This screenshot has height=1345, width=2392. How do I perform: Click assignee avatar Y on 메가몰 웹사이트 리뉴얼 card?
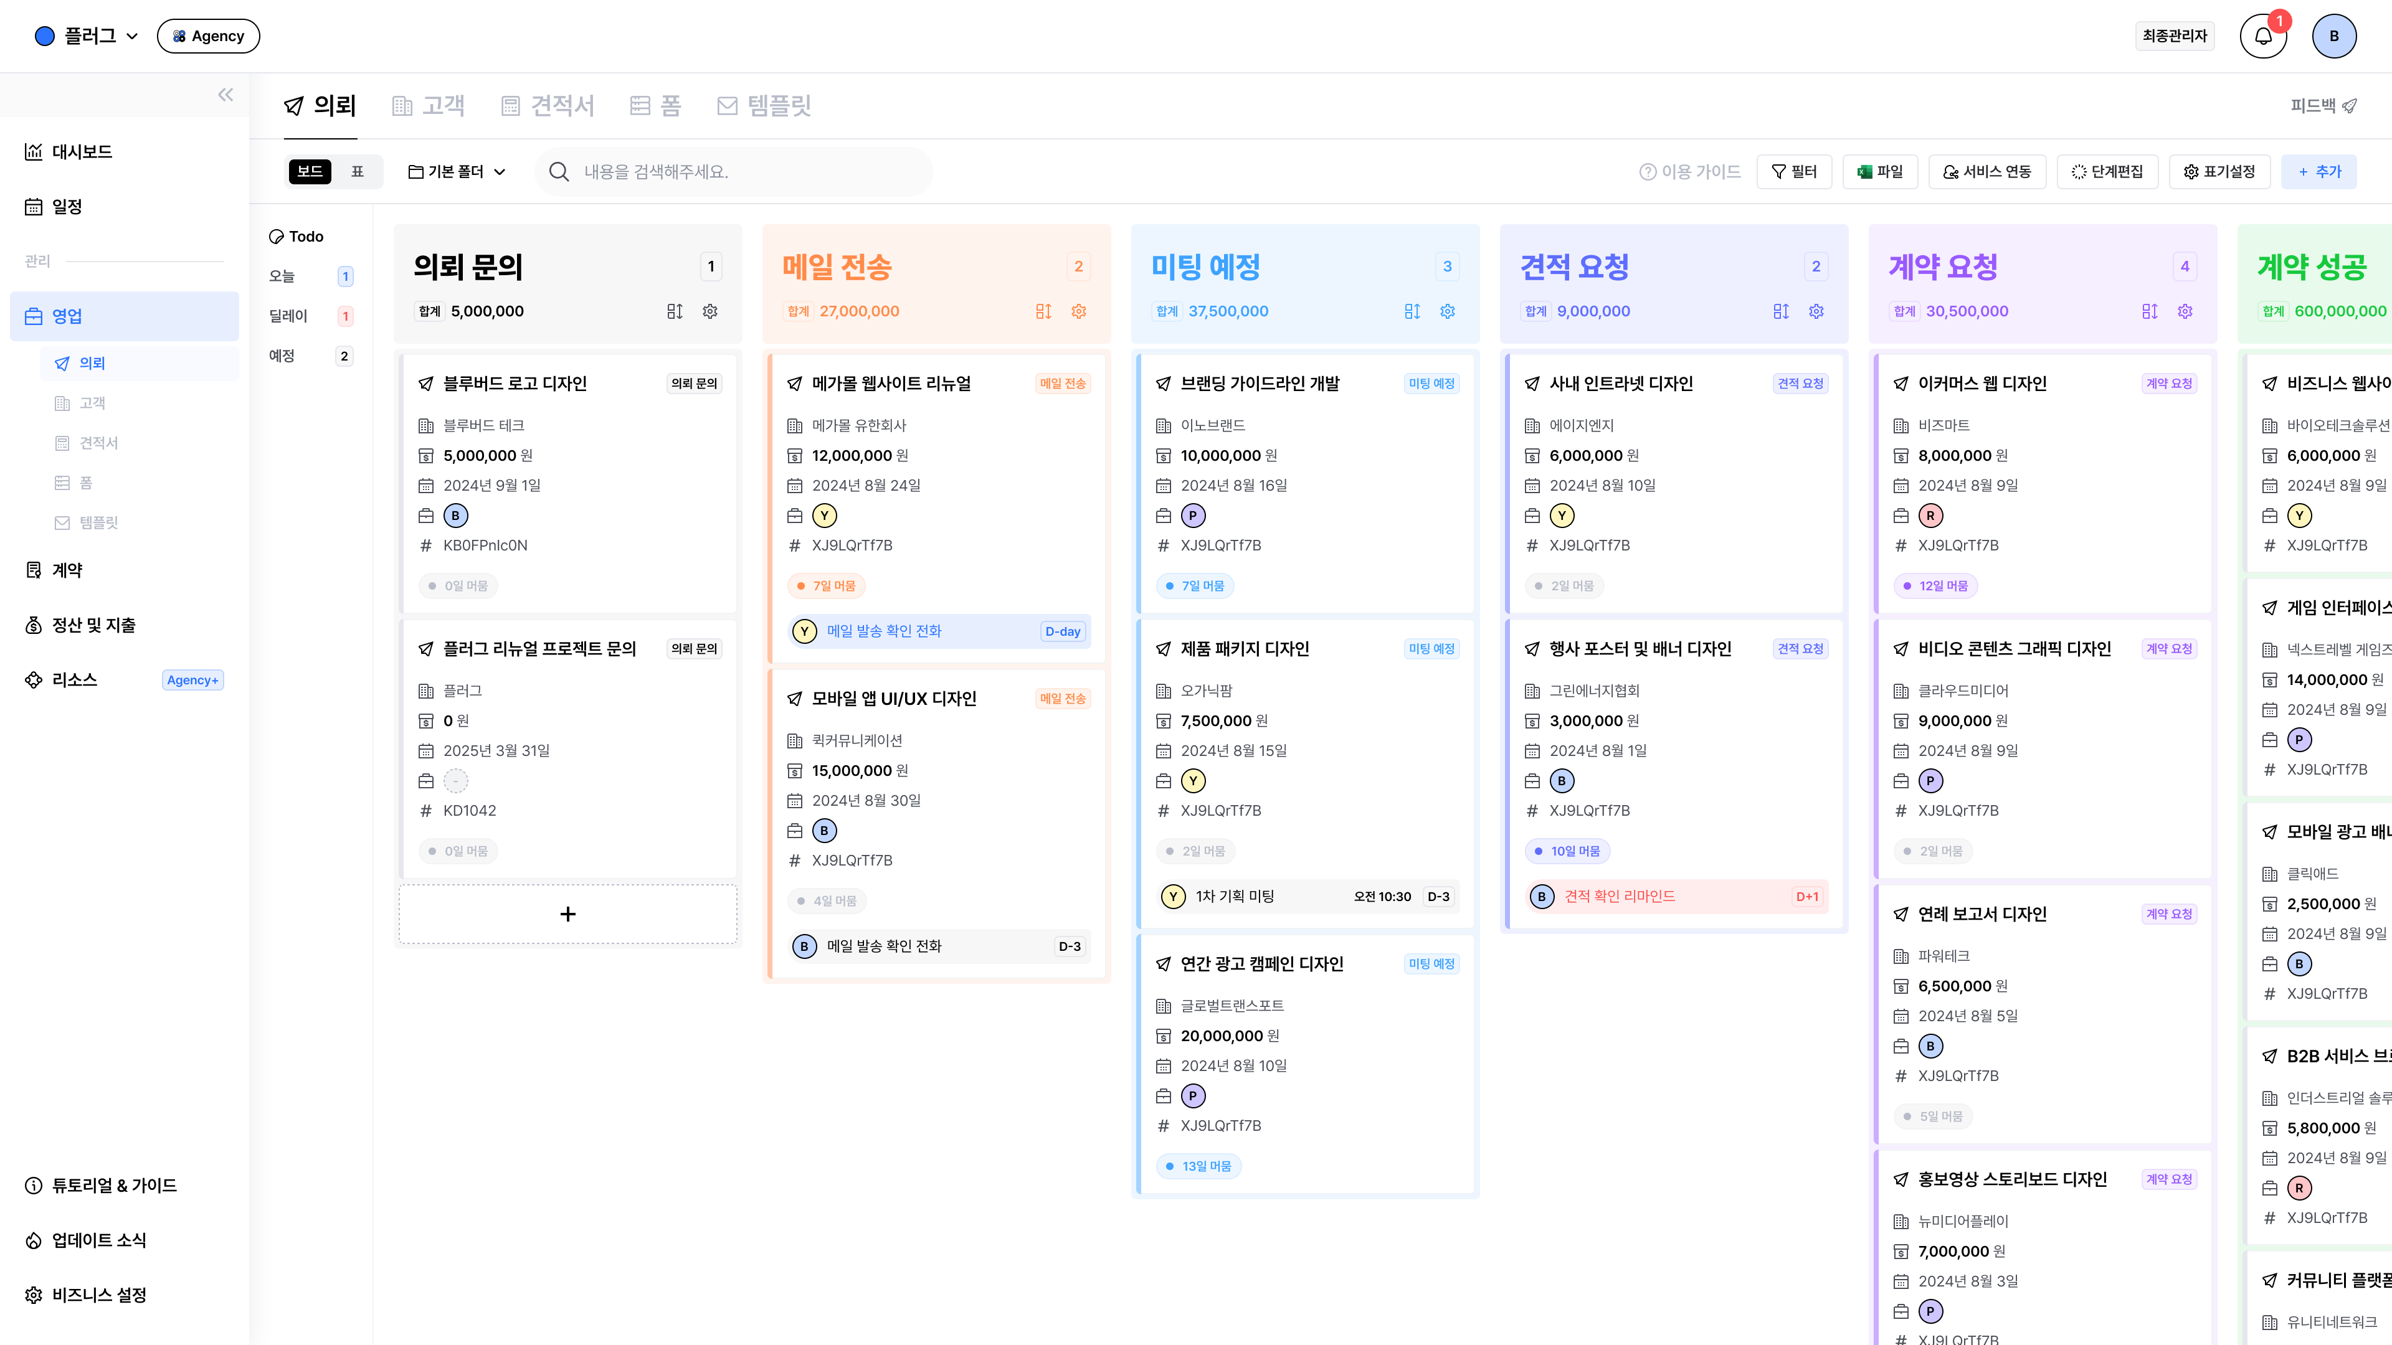click(825, 516)
